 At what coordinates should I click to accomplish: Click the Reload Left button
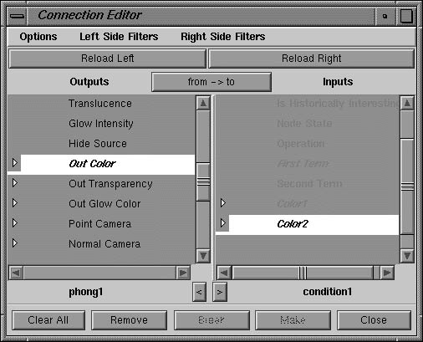[108, 59]
